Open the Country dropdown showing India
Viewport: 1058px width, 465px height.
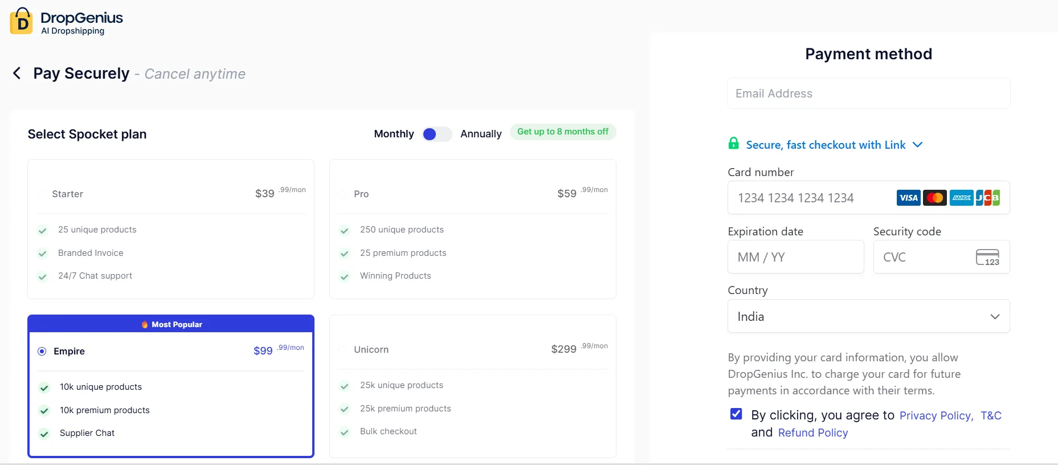[x=868, y=316]
